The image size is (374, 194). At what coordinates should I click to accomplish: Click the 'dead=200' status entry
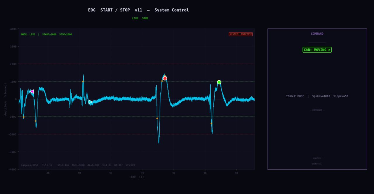pos(93,165)
